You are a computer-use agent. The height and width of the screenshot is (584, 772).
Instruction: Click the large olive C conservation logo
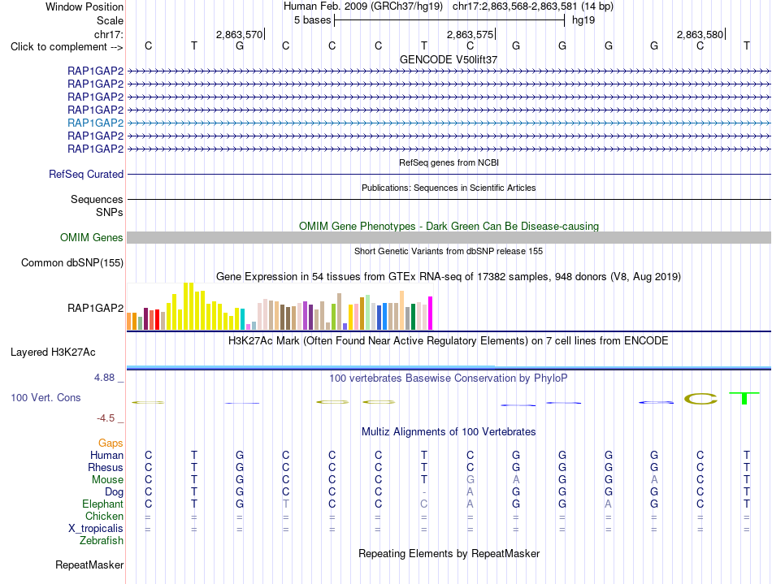click(x=700, y=399)
